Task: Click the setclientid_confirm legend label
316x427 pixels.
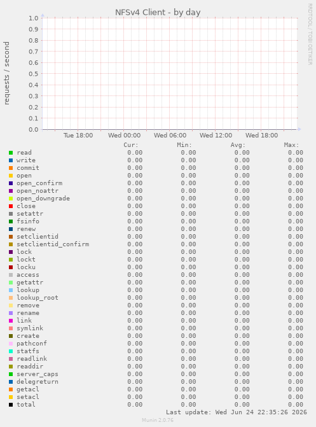Action: tap(53, 244)
